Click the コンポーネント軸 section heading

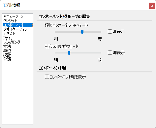pyautogui.click(x=52, y=68)
